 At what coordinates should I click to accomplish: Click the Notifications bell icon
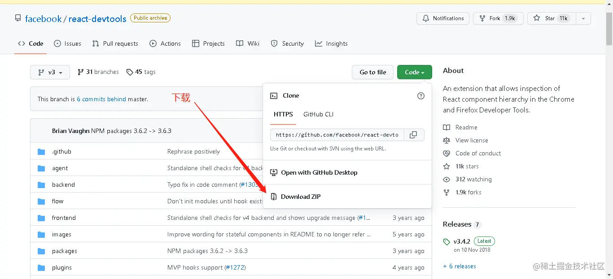[x=426, y=18]
